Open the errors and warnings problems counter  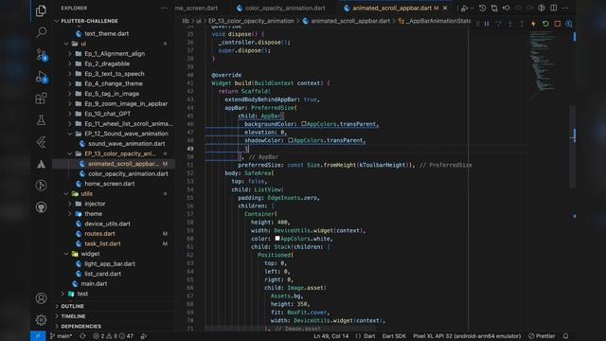point(113,336)
